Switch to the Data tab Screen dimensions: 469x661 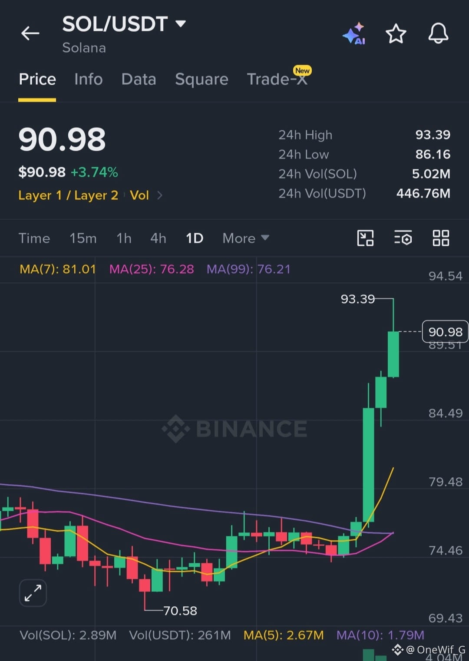[139, 79]
